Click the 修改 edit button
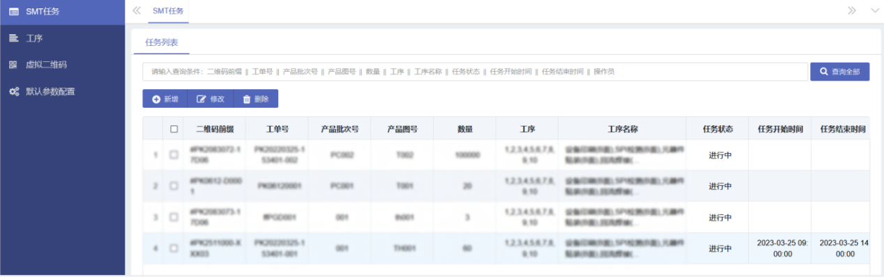This screenshot has width=884, height=277. pyautogui.click(x=211, y=99)
